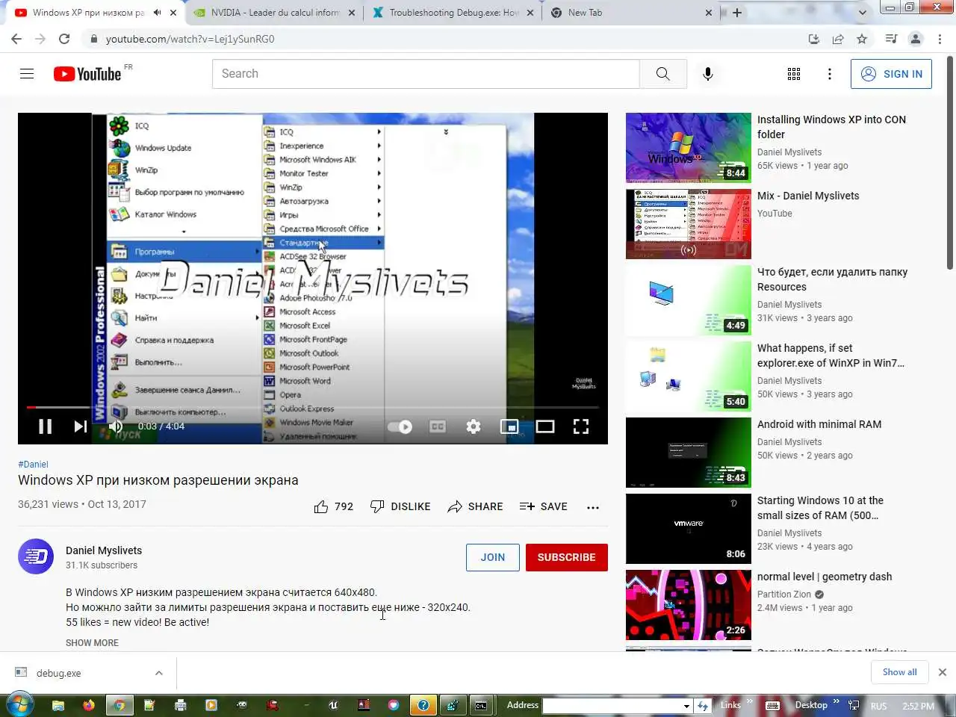Enter full screen mode

(581, 426)
